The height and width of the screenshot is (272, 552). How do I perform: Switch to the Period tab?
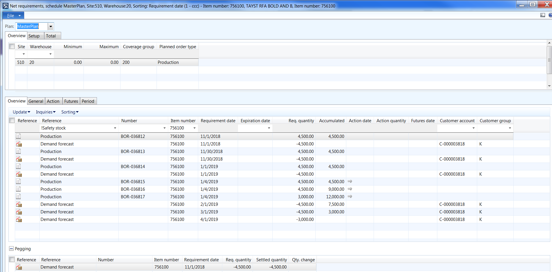click(88, 101)
